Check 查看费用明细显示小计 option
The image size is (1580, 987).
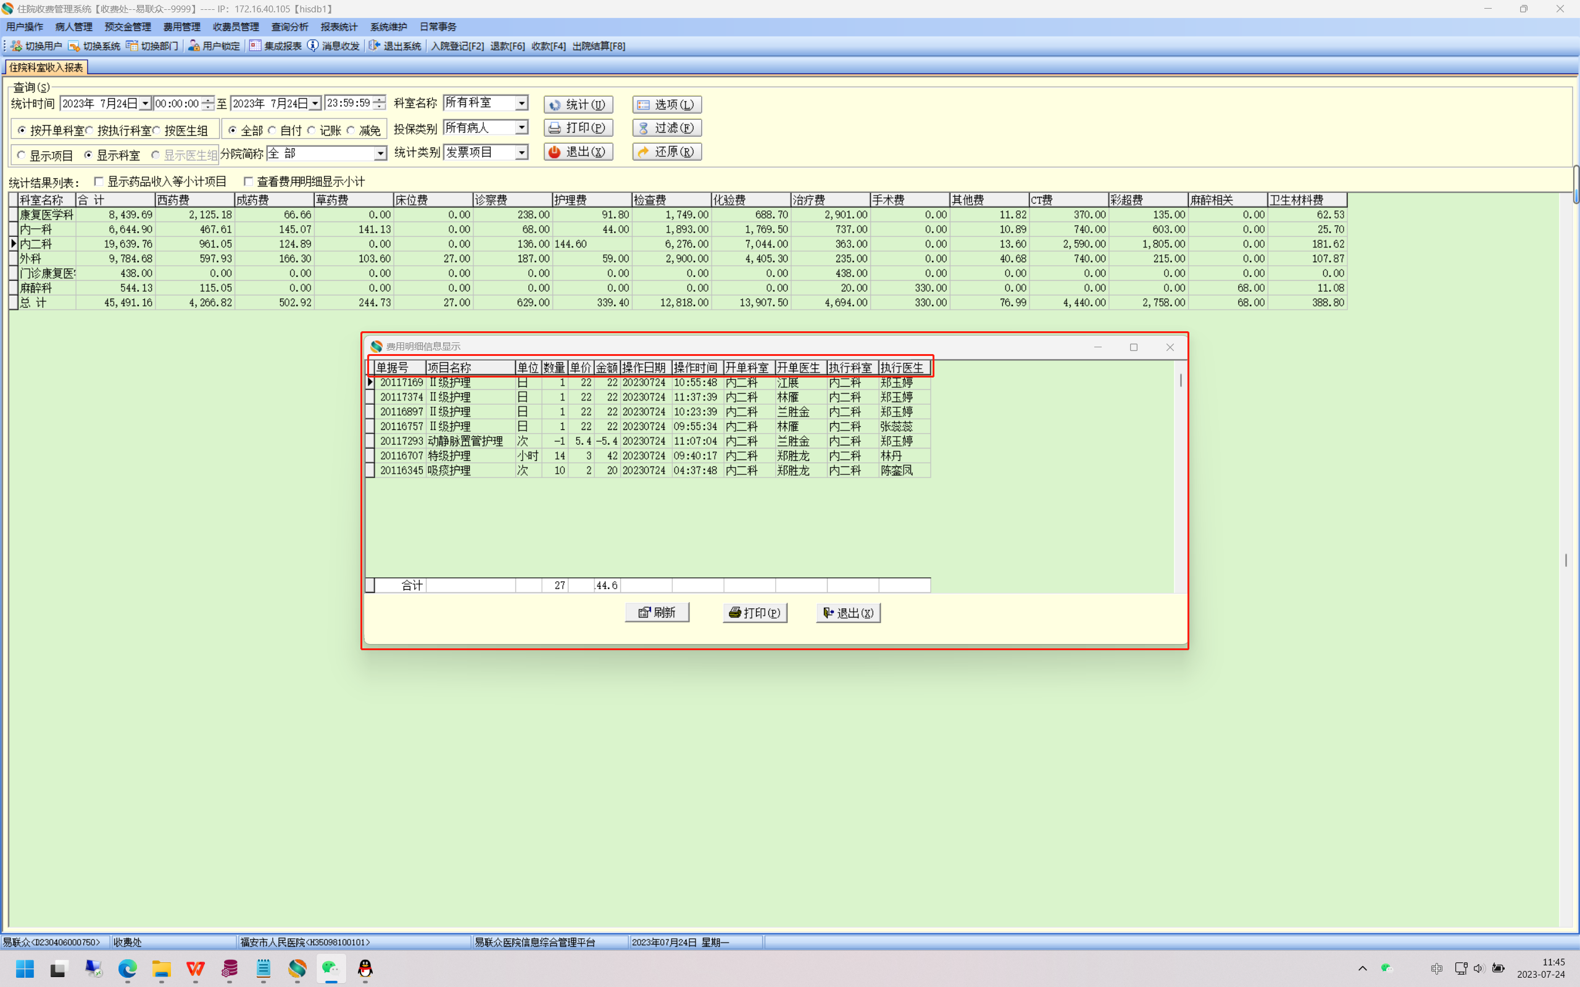point(248,181)
